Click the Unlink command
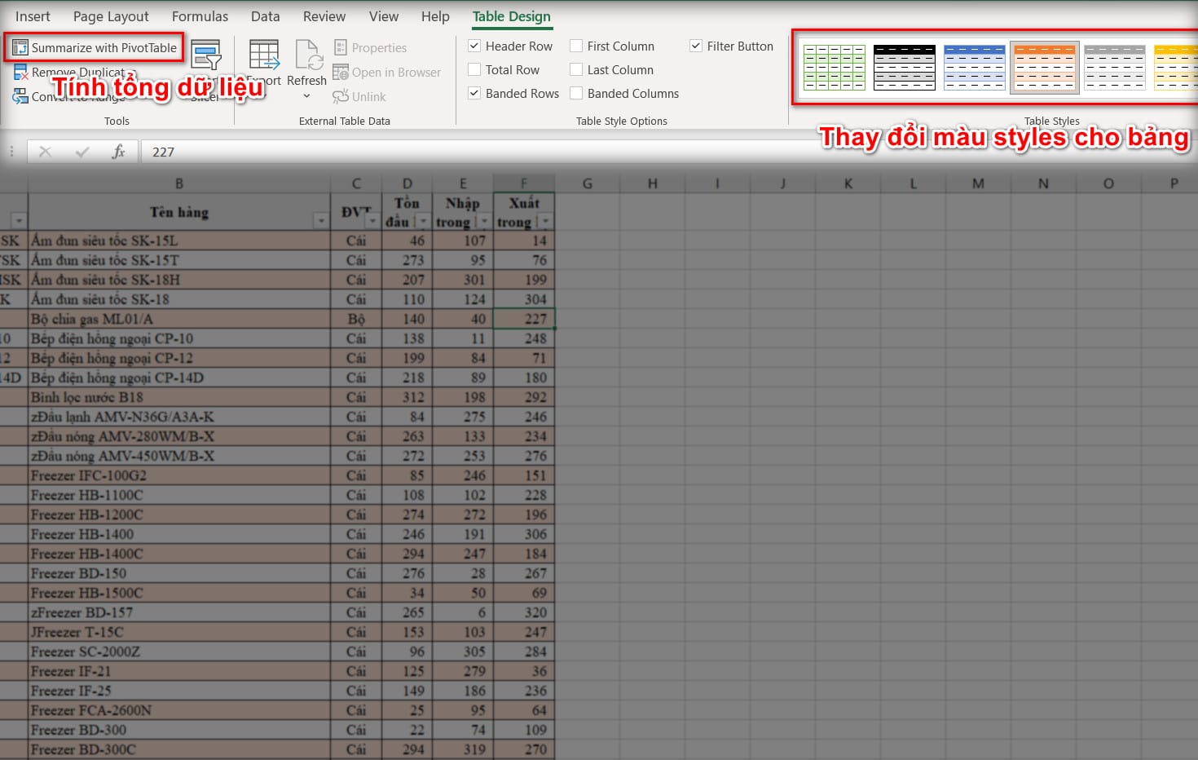 pyautogui.click(x=359, y=97)
